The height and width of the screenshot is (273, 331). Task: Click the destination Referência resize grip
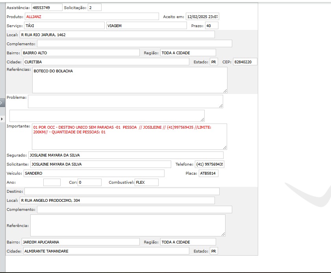coord(223,234)
